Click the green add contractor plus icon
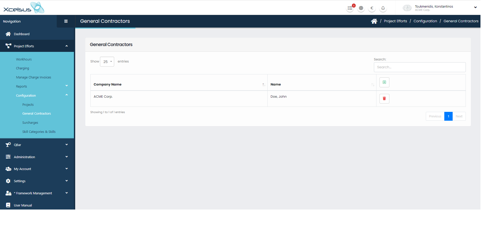483x229 pixels. click(x=384, y=82)
